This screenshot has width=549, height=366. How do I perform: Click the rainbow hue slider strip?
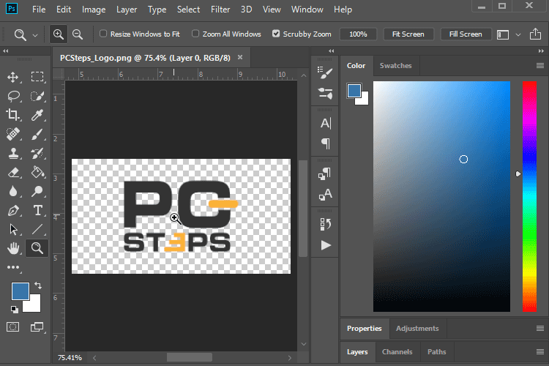[x=529, y=196]
